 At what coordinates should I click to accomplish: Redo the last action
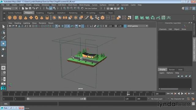[37, 8]
